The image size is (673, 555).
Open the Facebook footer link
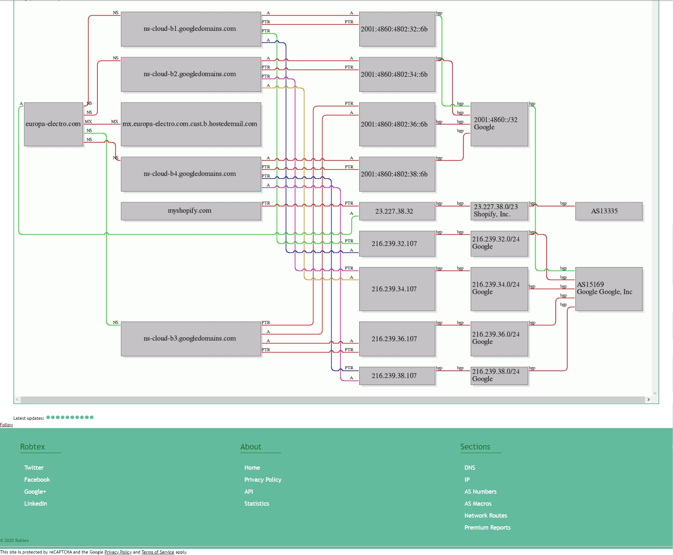pos(37,480)
